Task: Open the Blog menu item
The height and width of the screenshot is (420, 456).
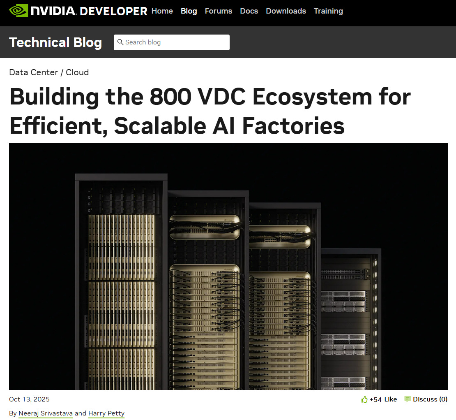Action: coord(189,11)
